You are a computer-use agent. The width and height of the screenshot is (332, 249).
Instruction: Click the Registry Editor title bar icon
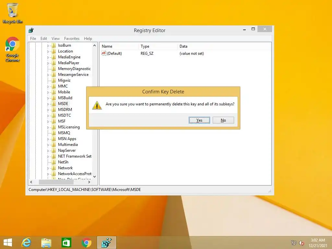(31, 30)
